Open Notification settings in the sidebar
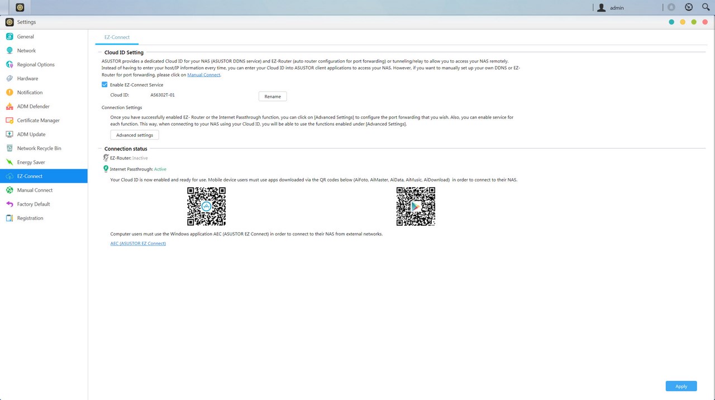Viewport: 715px width, 400px height. click(44, 93)
